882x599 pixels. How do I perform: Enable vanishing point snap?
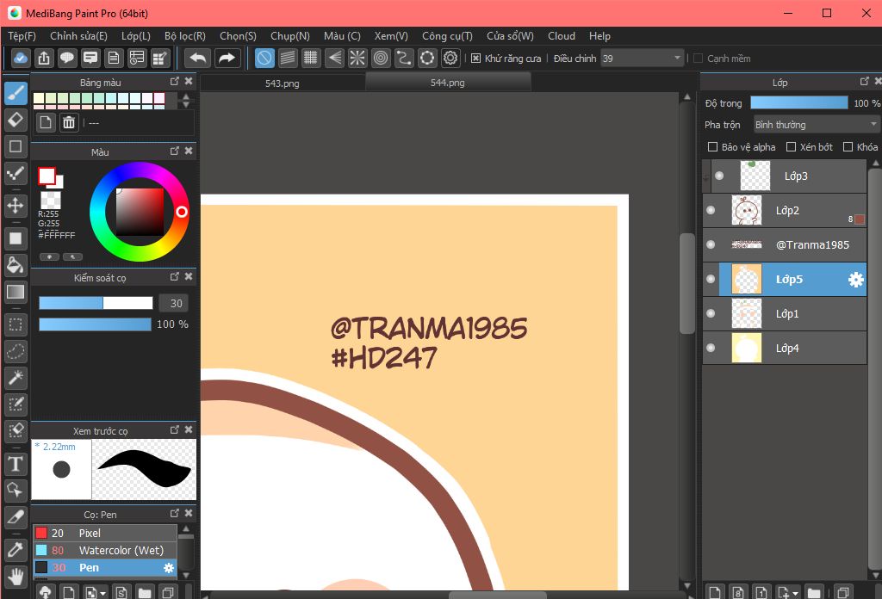coord(334,58)
